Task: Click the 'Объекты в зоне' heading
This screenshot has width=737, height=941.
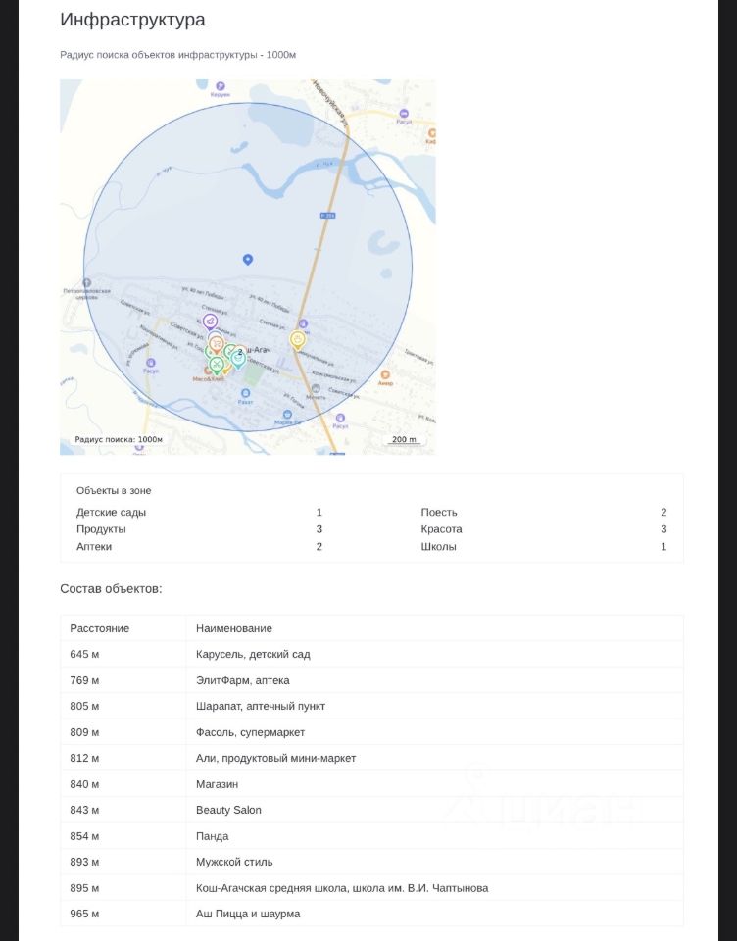Action: point(114,490)
